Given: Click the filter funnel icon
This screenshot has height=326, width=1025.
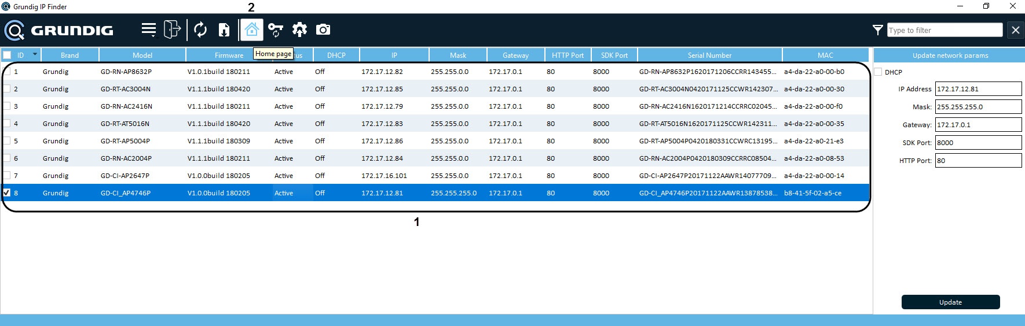Looking at the screenshot, I should pyautogui.click(x=878, y=30).
